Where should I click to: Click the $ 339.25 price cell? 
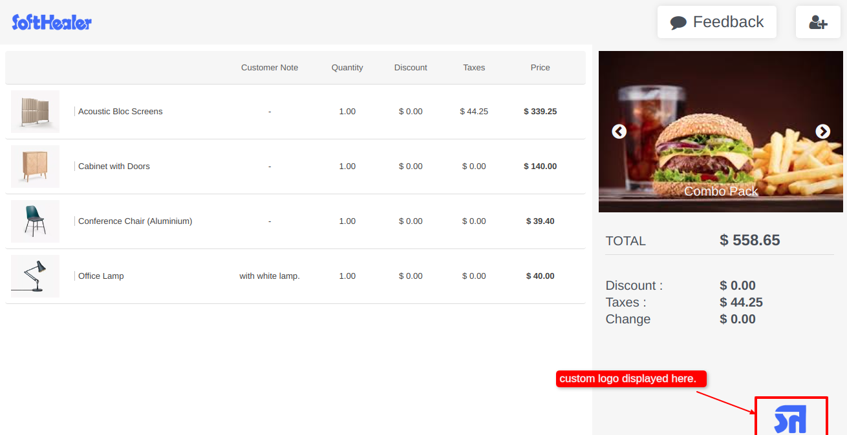tap(541, 112)
